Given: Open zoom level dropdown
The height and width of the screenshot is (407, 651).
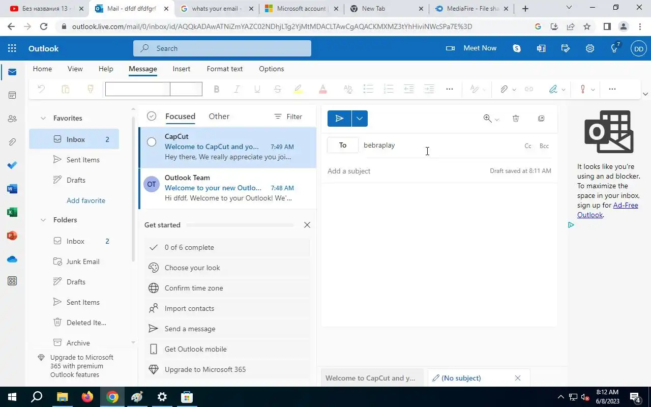Looking at the screenshot, I should click(x=497, y=119).
